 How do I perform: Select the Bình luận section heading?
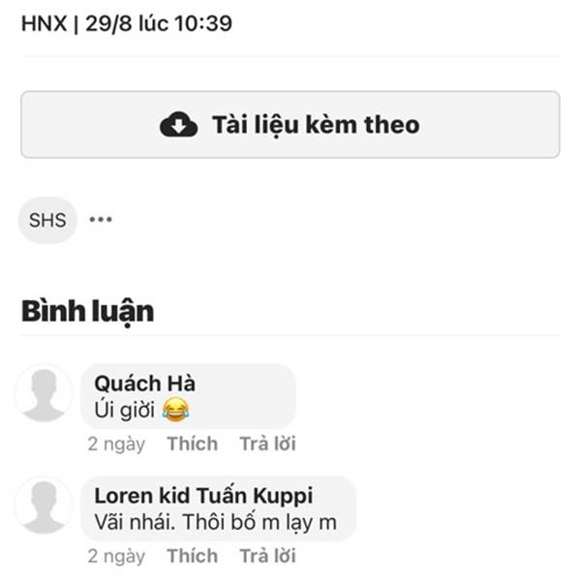pos(88,311)
